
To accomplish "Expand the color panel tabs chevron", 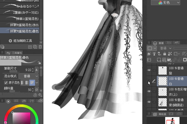I will [x=41, y=100].
